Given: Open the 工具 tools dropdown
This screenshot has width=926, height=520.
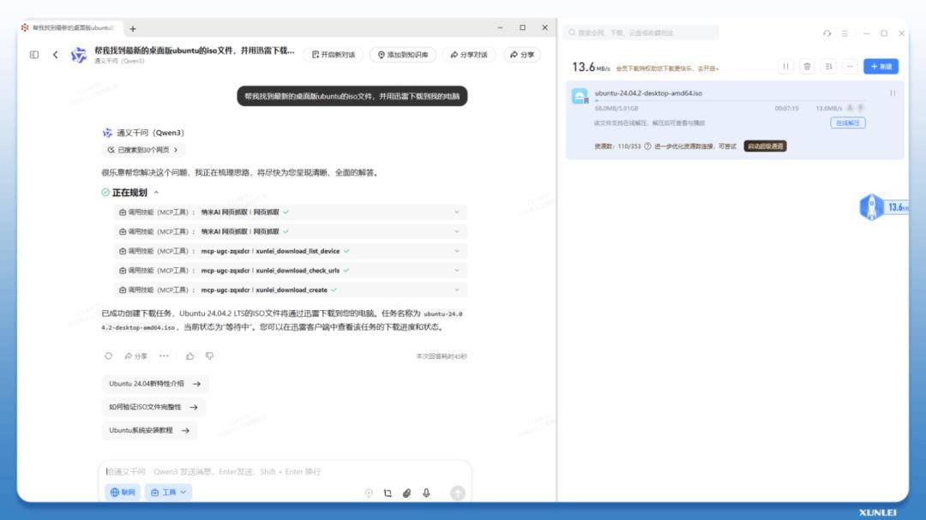Looking at the screenshot, I should pos(168,493).
